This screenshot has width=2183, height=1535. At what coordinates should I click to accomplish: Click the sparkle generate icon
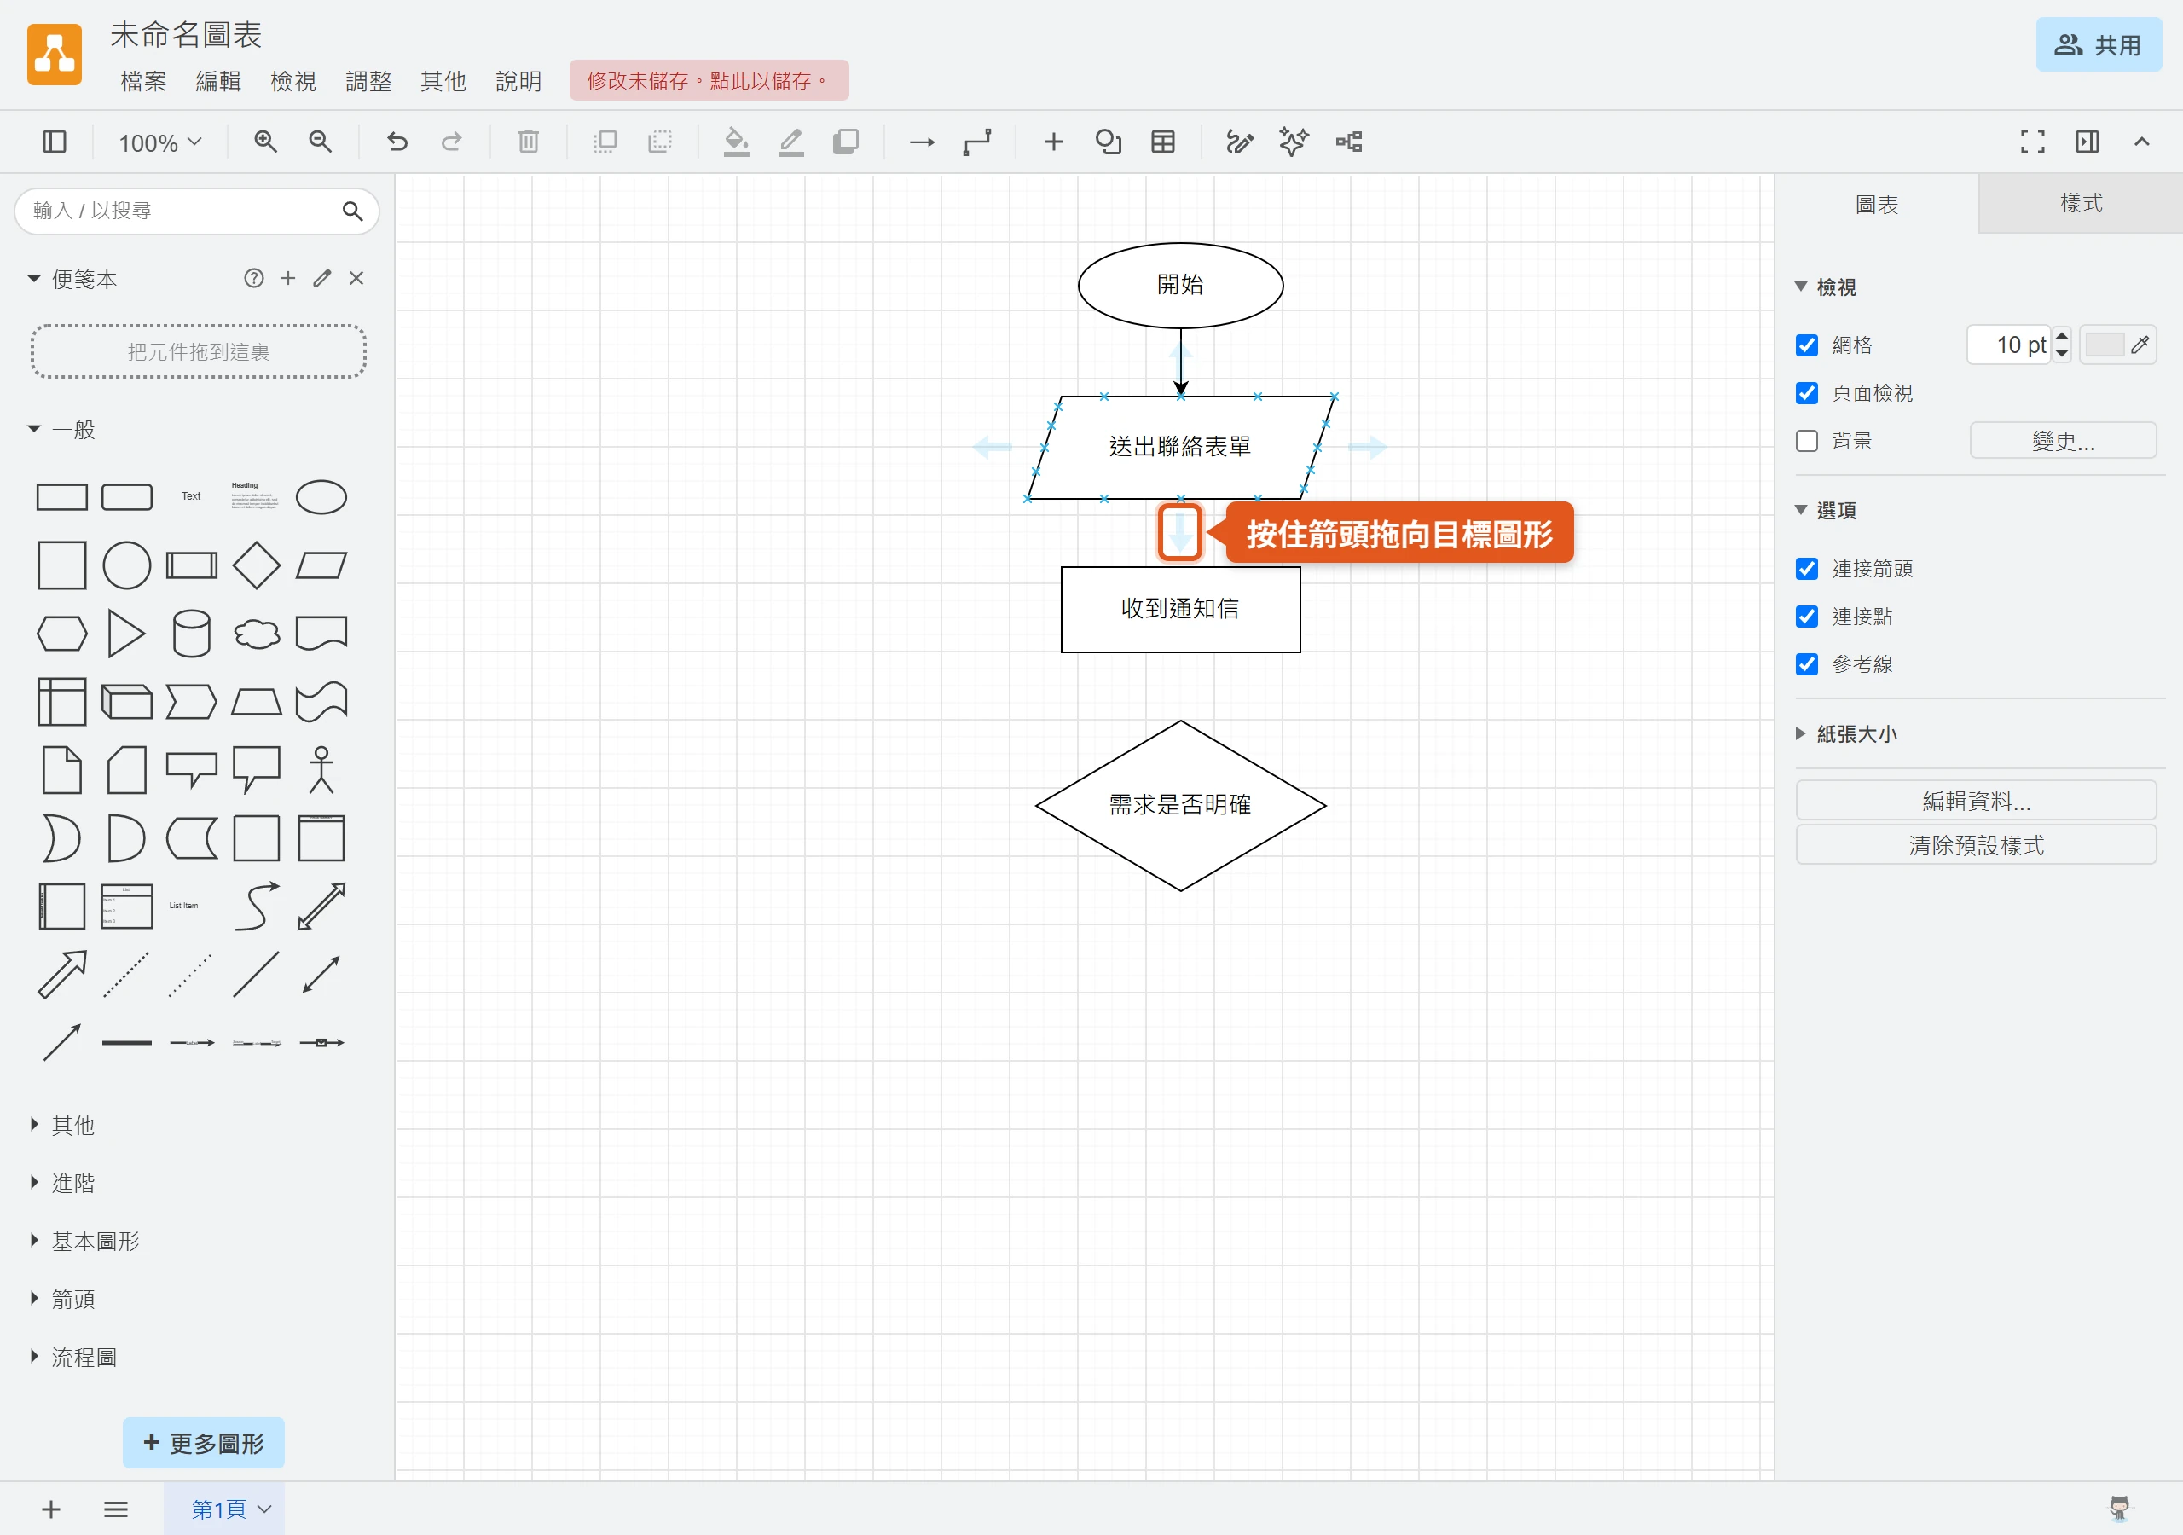1293,142
